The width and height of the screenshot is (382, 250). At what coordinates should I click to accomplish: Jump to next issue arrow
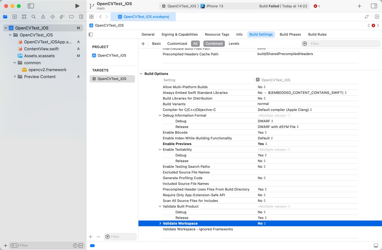coord(378,25)
